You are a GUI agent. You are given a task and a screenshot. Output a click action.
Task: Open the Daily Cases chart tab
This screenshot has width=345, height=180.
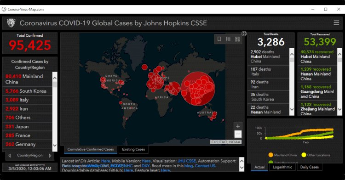310,167
